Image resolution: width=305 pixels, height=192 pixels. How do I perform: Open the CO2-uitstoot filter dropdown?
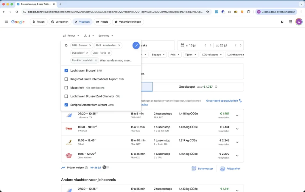click(211, 55)
